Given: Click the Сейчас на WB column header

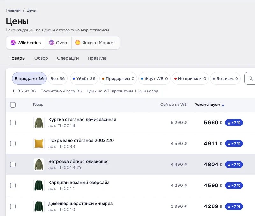Looking at the screenshot, I should (x=173, y=105).
